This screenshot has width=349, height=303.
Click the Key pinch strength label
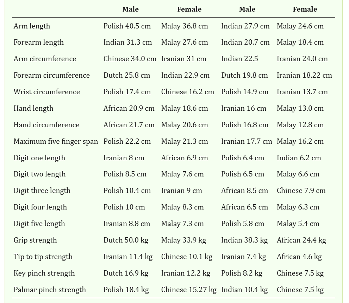44,273
